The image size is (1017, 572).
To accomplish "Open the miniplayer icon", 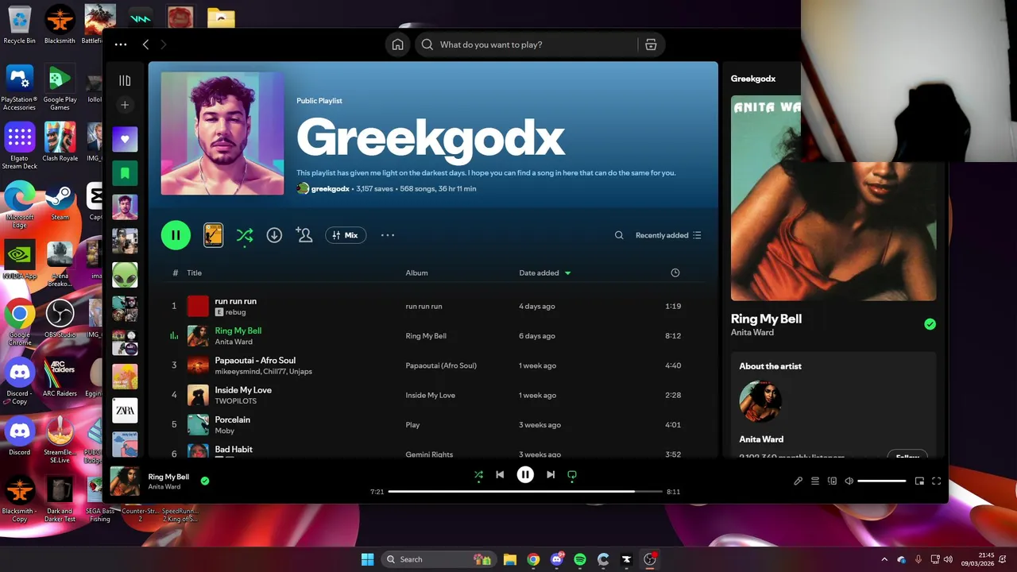I will [x=919, y=481].
